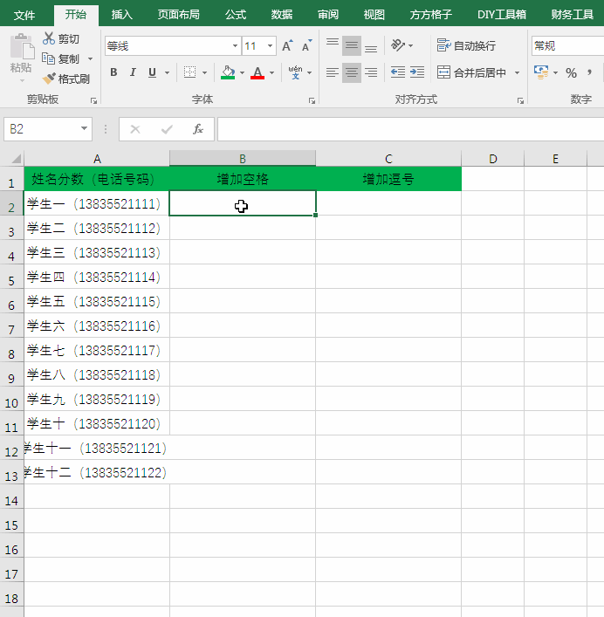Toggle Bold formatting
The width and height of the screenshot is (604, 617).
coord(113,72)
